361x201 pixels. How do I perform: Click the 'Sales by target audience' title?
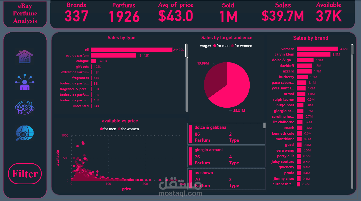click(227, 38)
